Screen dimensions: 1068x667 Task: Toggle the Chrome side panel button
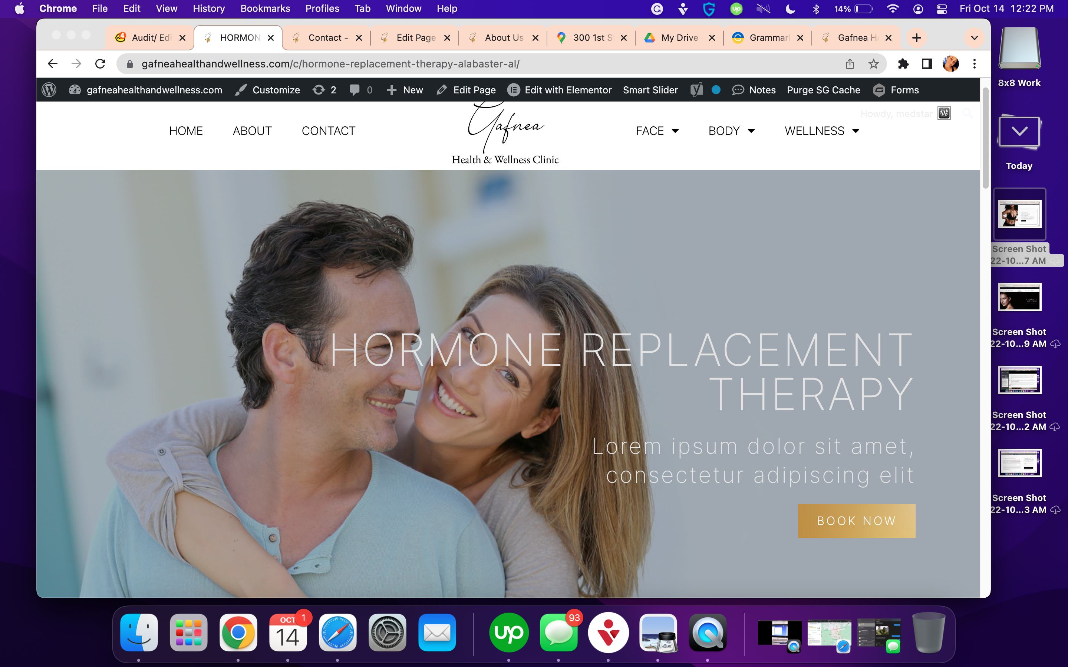coord(927,64)
